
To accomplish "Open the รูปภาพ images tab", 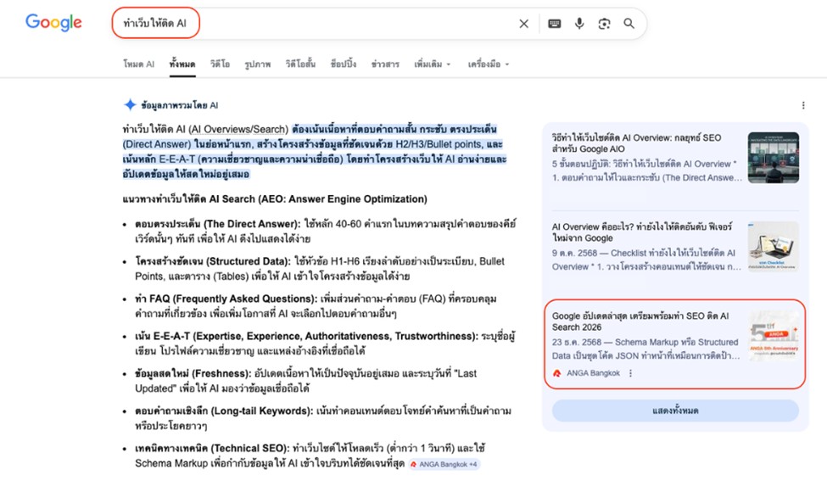I will (x=257, y=64).
